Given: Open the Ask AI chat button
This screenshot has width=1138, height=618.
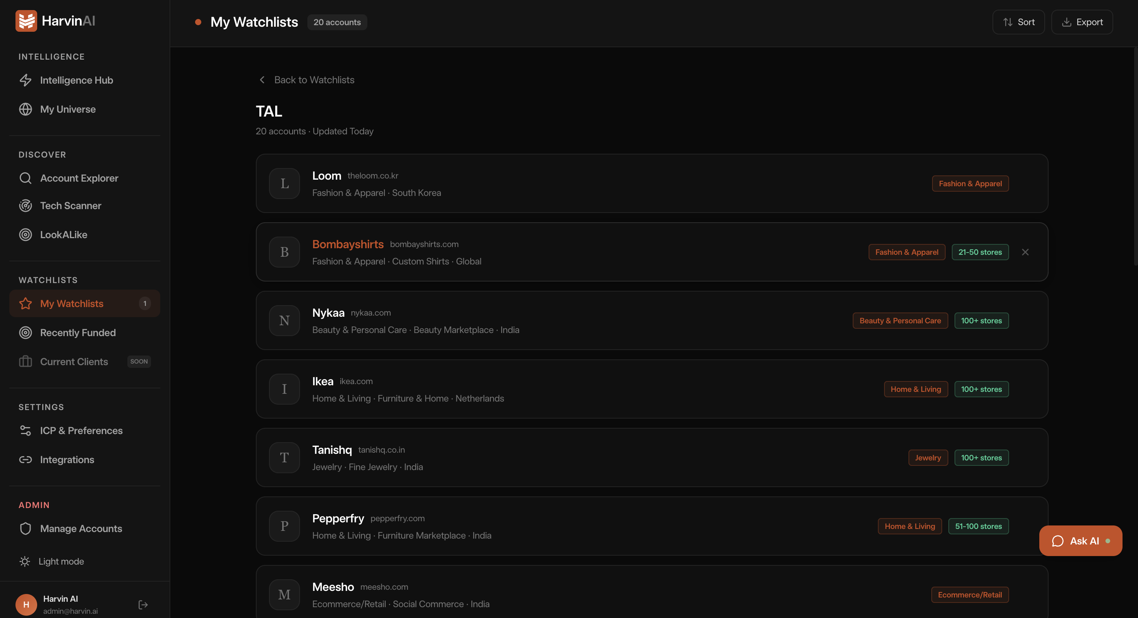Looking at the screenshot, I should tap(1081, 541).
